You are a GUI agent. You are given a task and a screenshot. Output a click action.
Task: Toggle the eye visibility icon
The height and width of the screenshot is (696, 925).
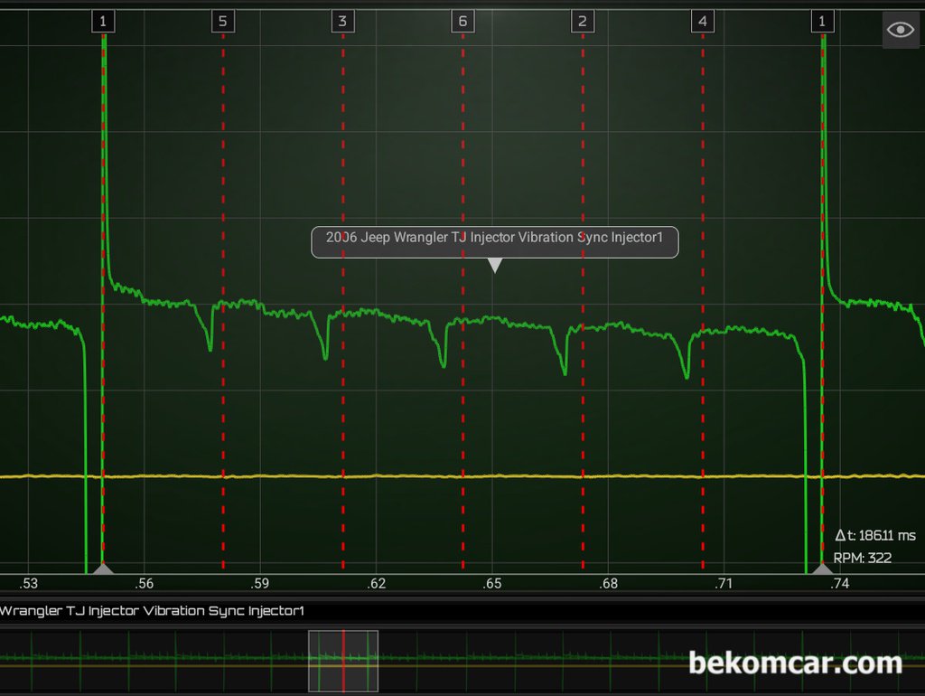click(x=901, y=30)
